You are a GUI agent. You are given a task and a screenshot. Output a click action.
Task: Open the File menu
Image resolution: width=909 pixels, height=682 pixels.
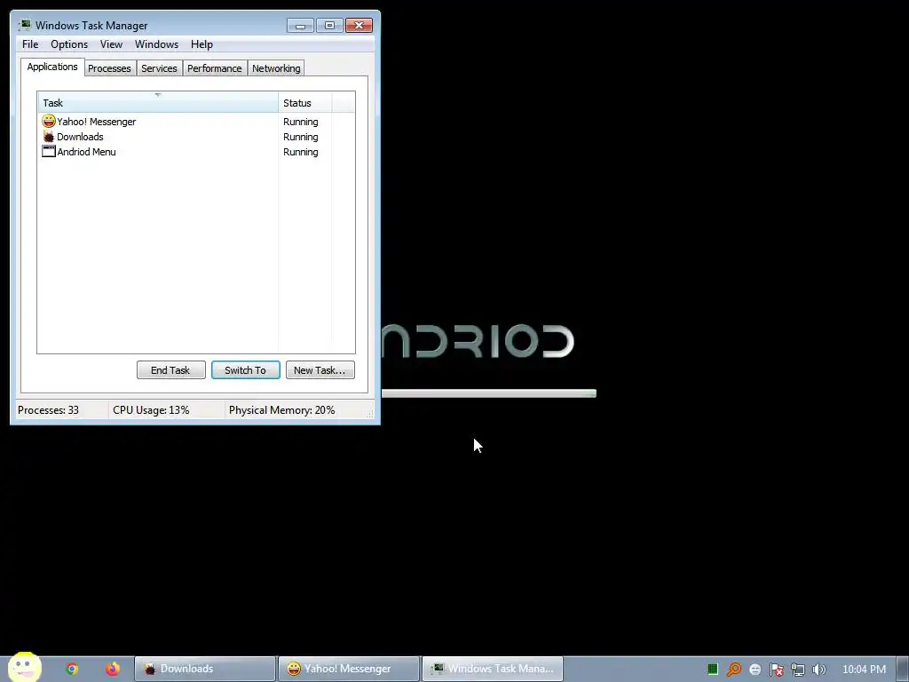click(x=30, y=44)
